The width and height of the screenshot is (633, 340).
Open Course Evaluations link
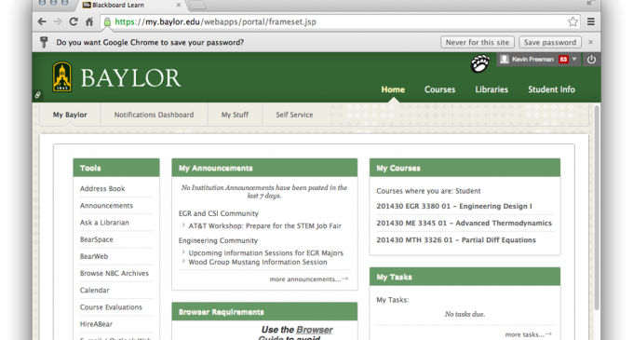point(111,307)
